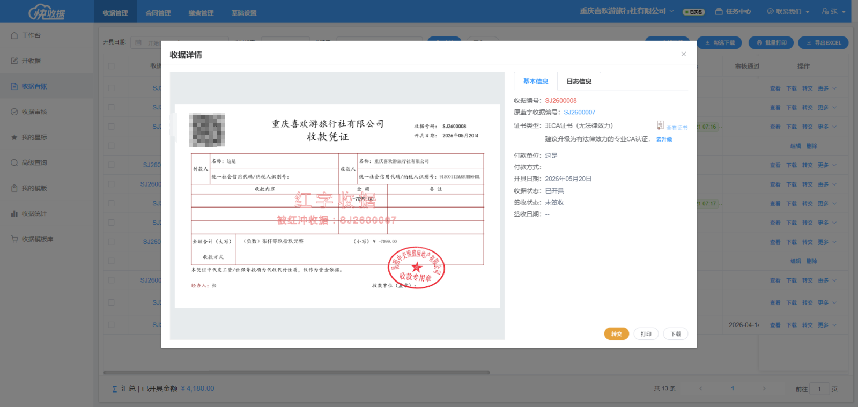Open 高级查询 via its magnifier icon
Viewport: 858px width, 407px height.
point(14,162)
